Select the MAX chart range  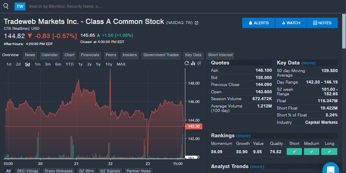click(x=121, y=64)
